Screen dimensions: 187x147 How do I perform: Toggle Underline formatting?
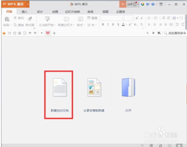[113, 25]
